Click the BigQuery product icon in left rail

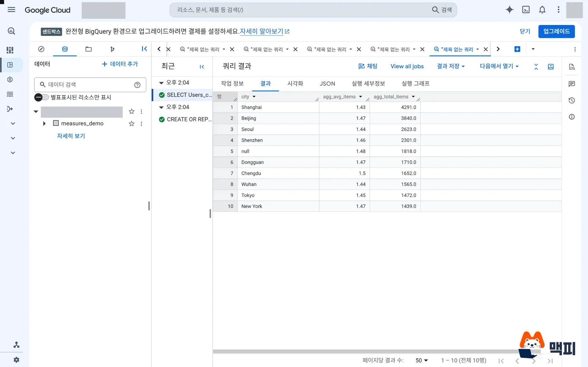(x=11, y=31)
